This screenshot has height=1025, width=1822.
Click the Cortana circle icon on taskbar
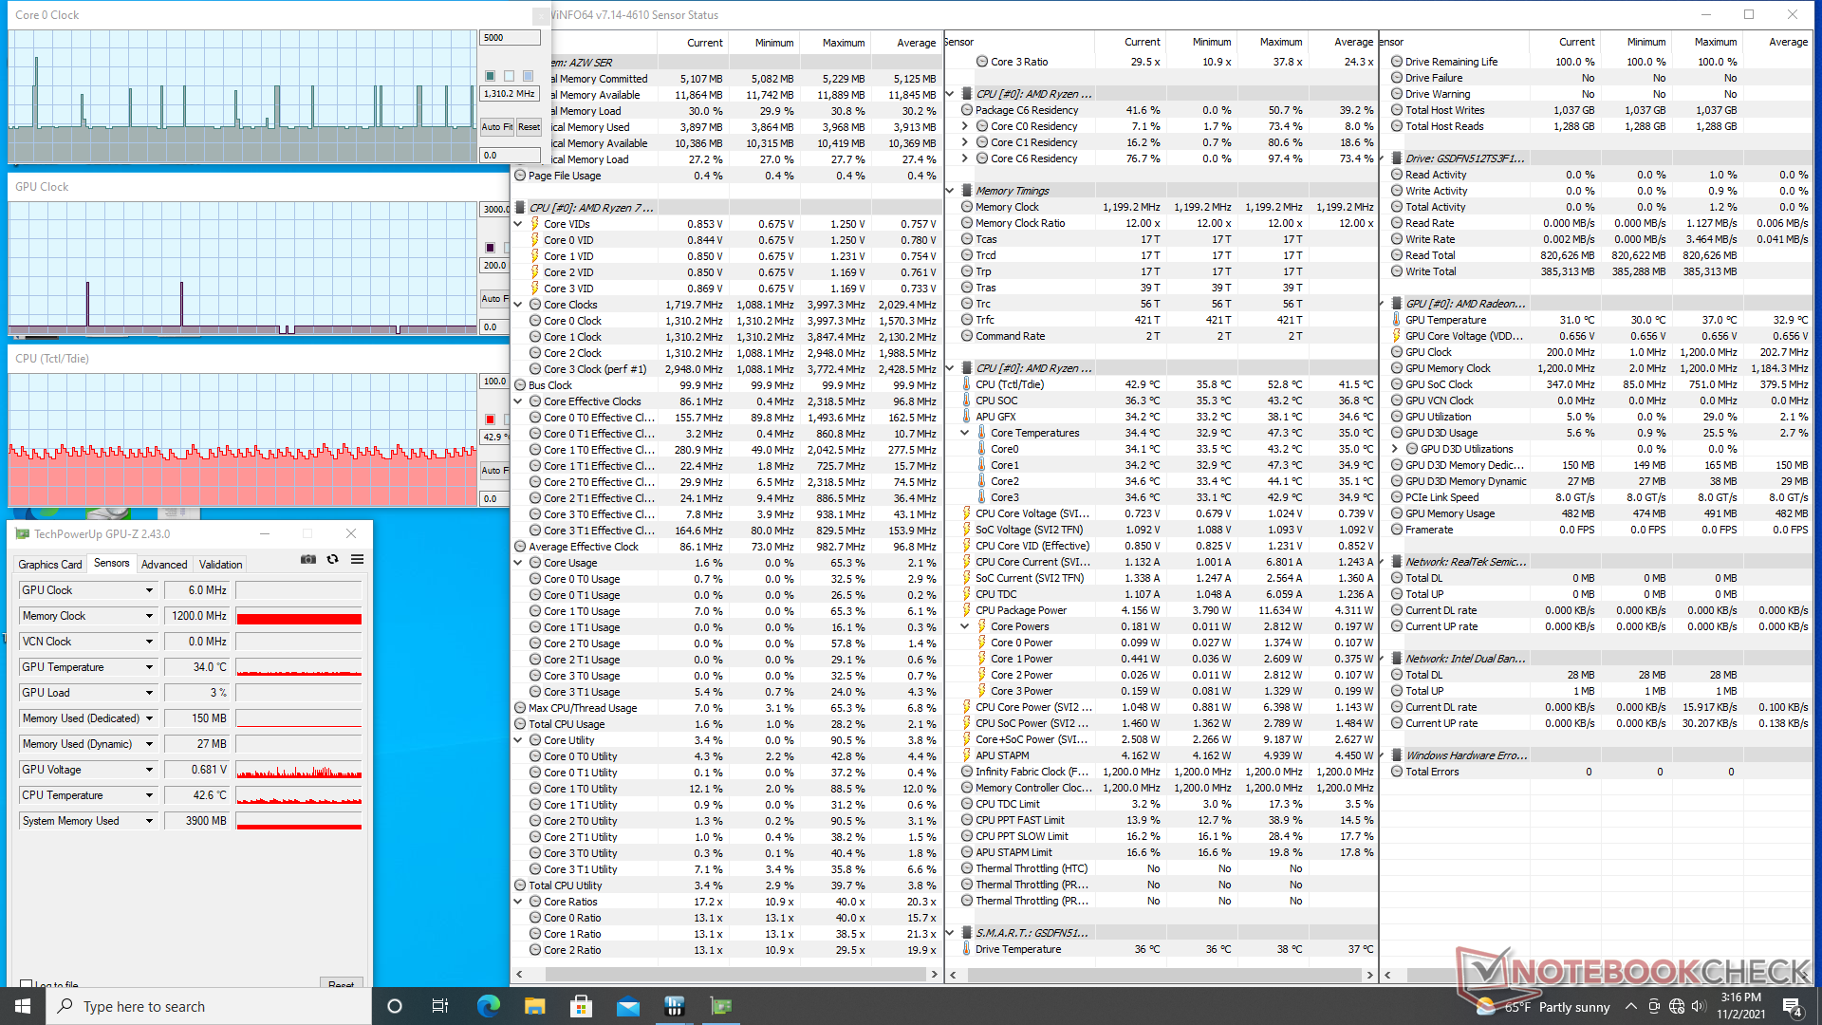pyautogui.click(x=395, y=1006)
